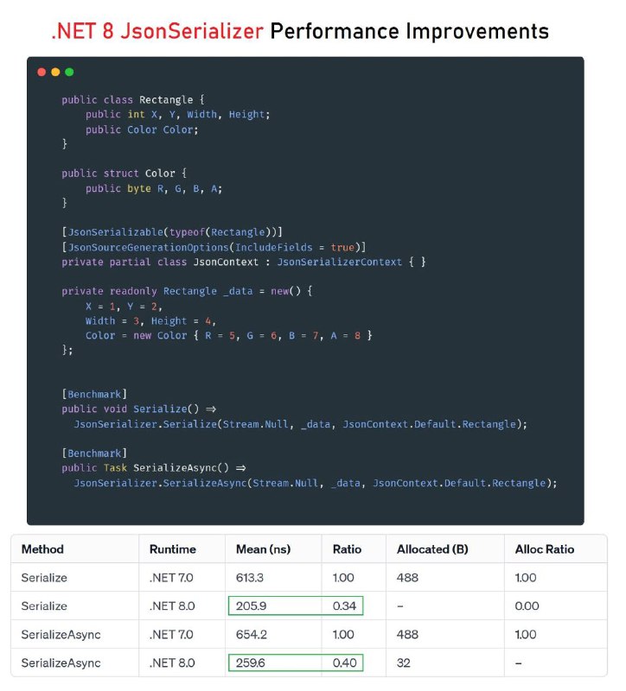This screenshot has height=691, width=626.
Task: Click the red .NET 8 JsonSerializer title text
Action: [x=157, y=31]
